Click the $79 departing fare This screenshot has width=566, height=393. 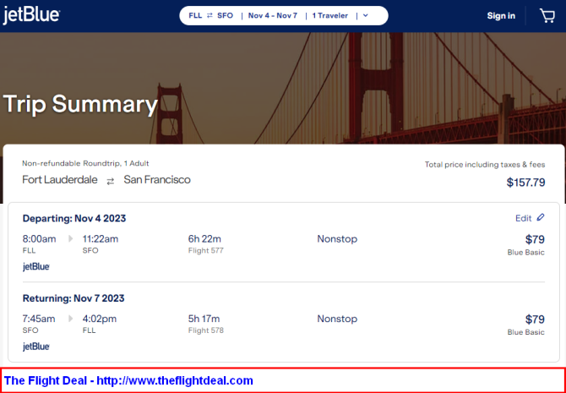click(535, 239)
